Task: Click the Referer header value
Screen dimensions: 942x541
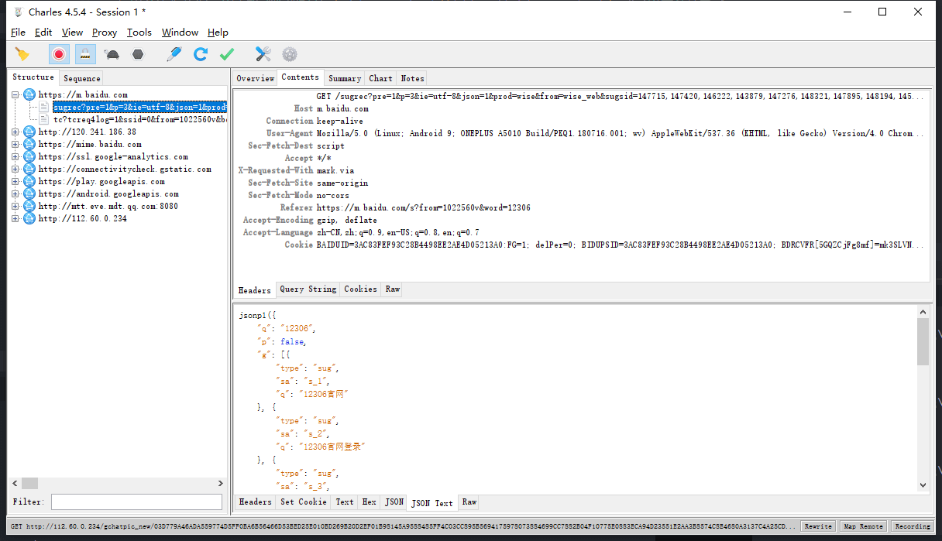Action: tap(424, 207)
